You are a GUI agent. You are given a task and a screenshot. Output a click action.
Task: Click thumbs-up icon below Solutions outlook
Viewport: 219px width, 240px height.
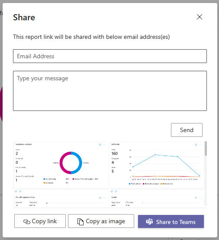[x=16, y=191]
